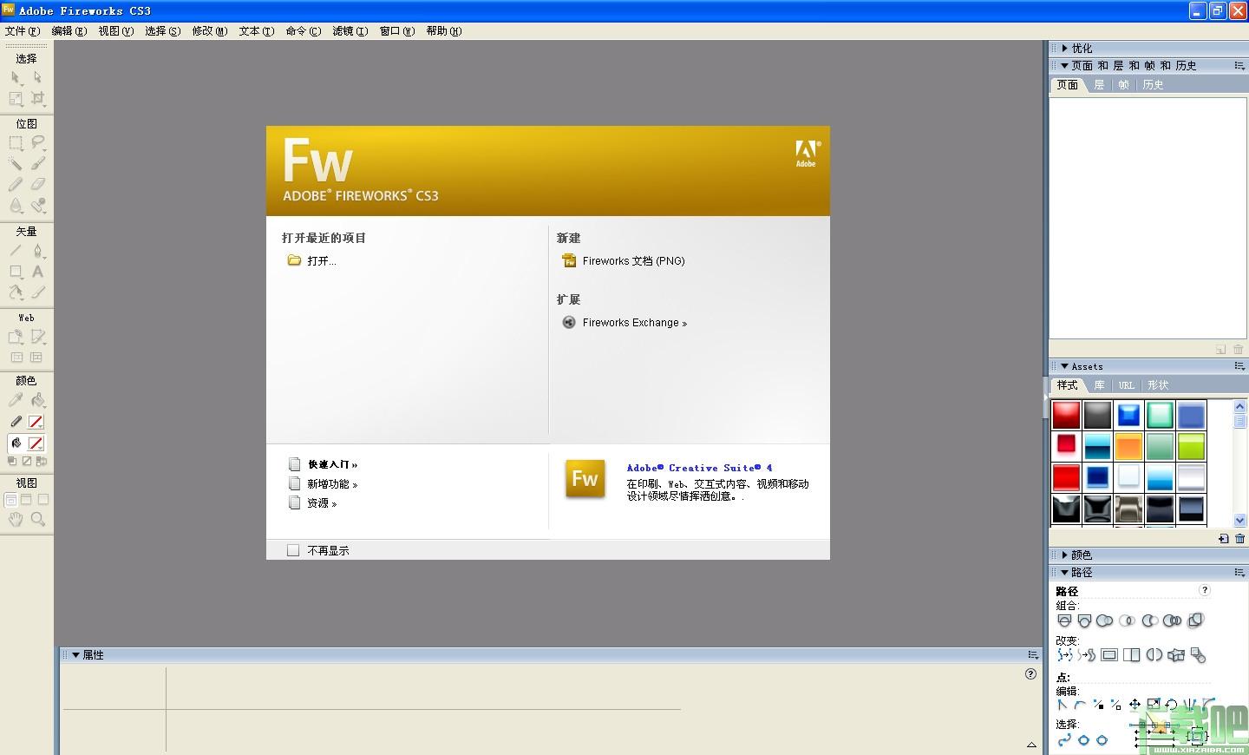1249x755 pixels.
Task: Click swap stroke and fill colors button
Action: click(x=41, y=461)
